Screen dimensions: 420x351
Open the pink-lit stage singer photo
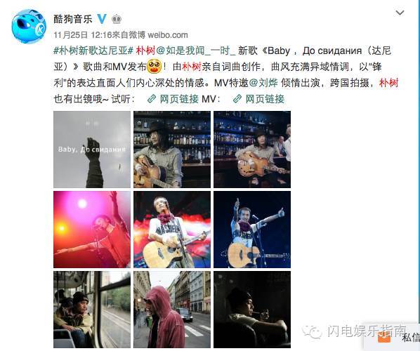click(x=92, y=230)
